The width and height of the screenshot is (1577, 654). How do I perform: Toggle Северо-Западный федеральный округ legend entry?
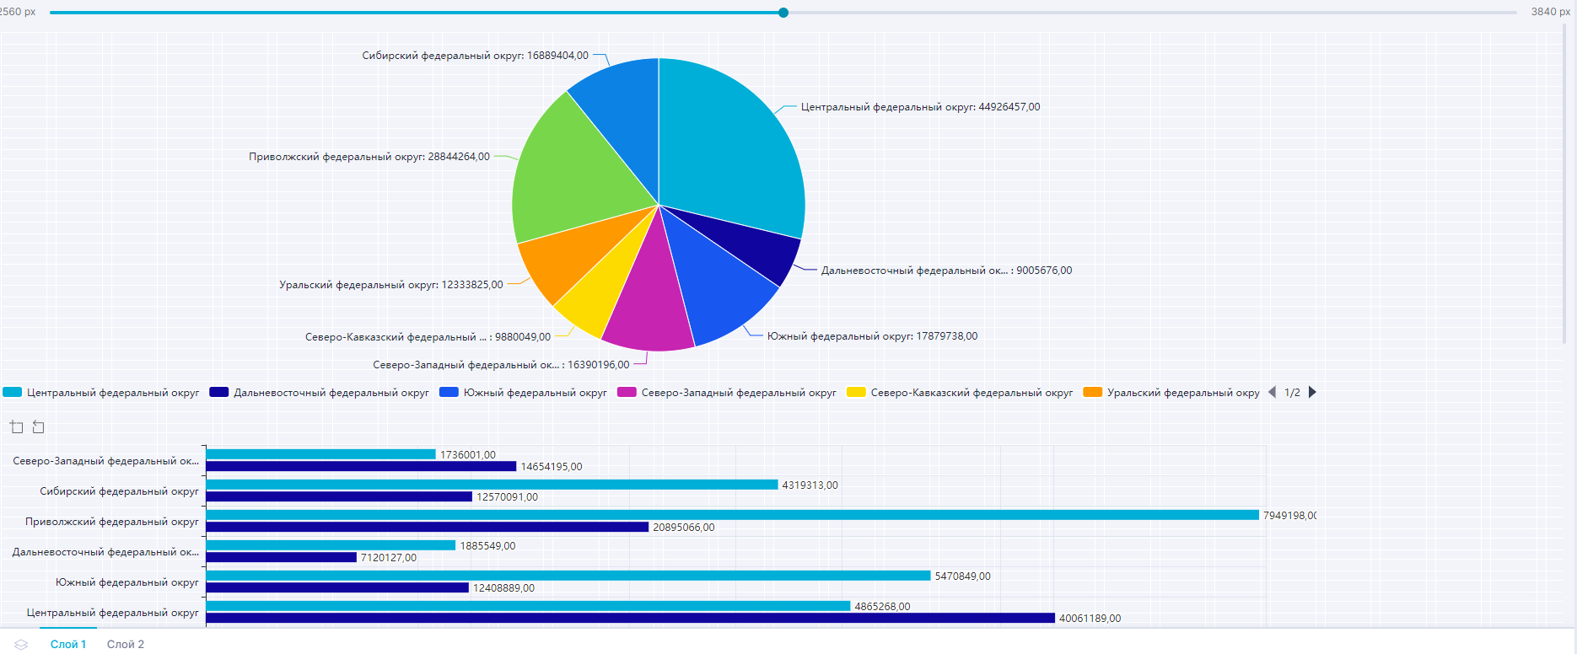(726, 393)
